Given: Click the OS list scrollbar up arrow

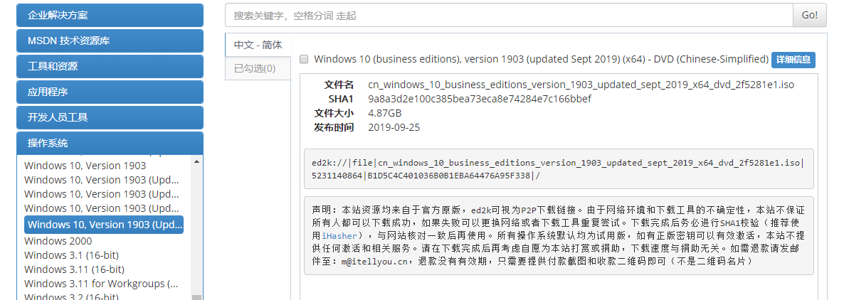Looking at the screenshot, I should [197, 160].
